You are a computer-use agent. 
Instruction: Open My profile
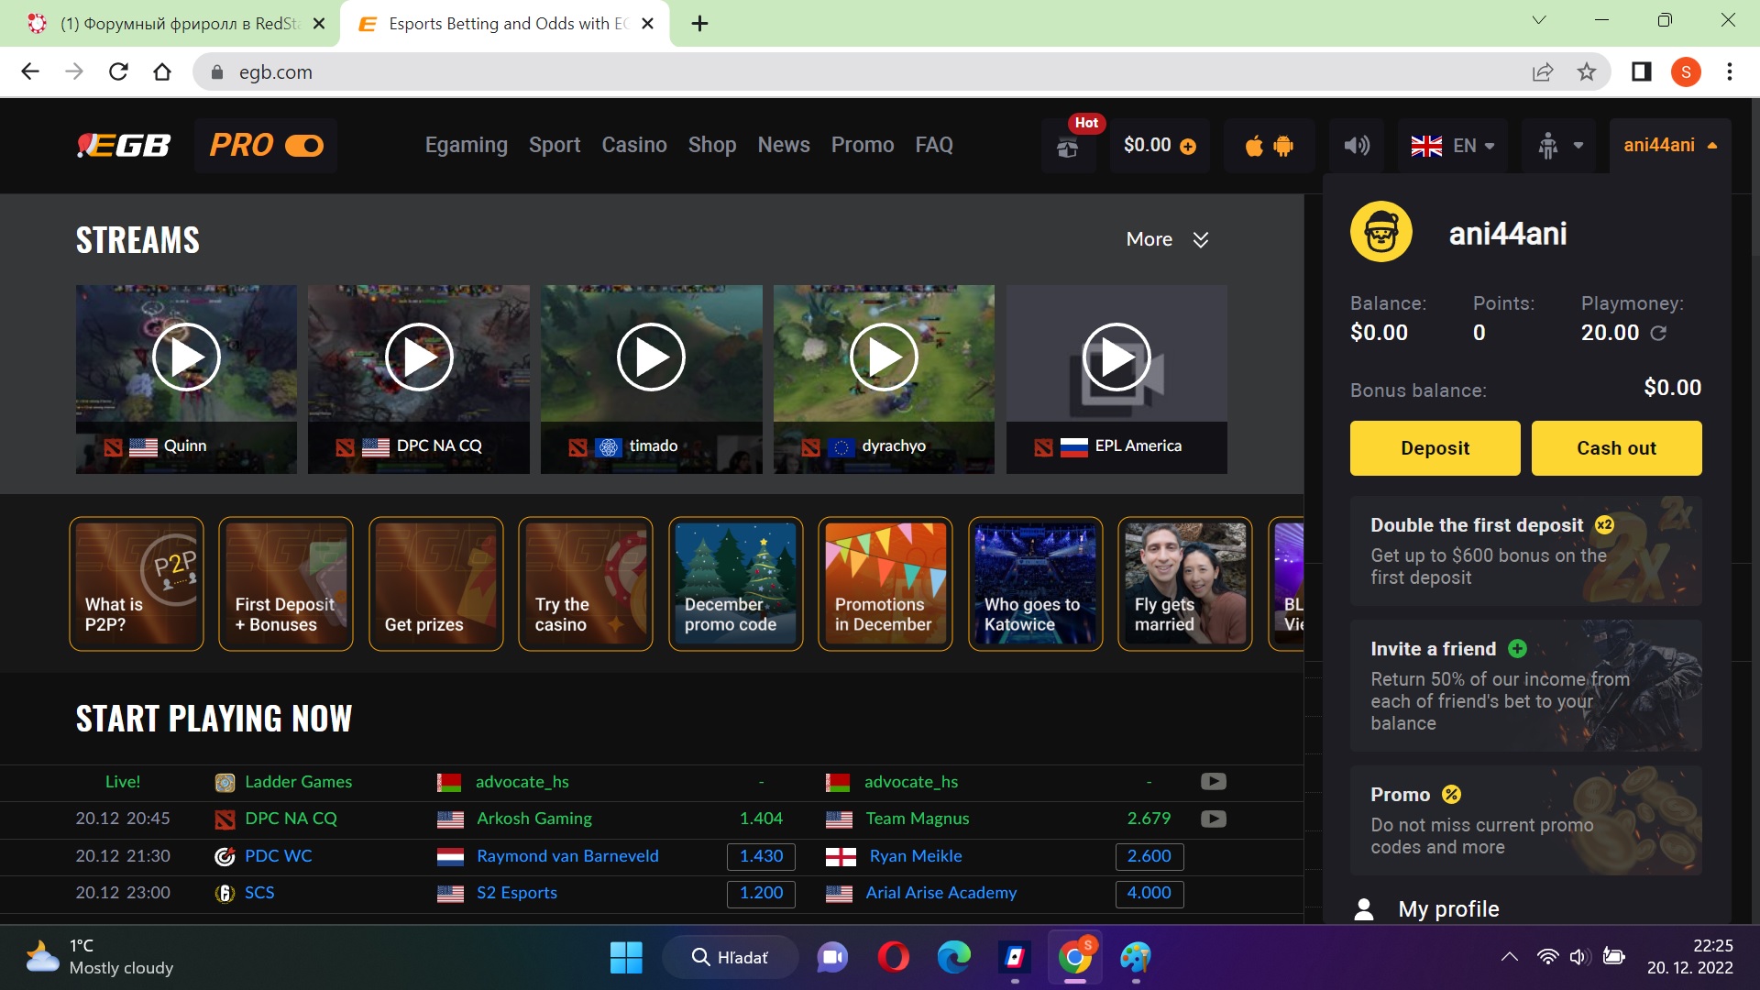[1448, 909]
